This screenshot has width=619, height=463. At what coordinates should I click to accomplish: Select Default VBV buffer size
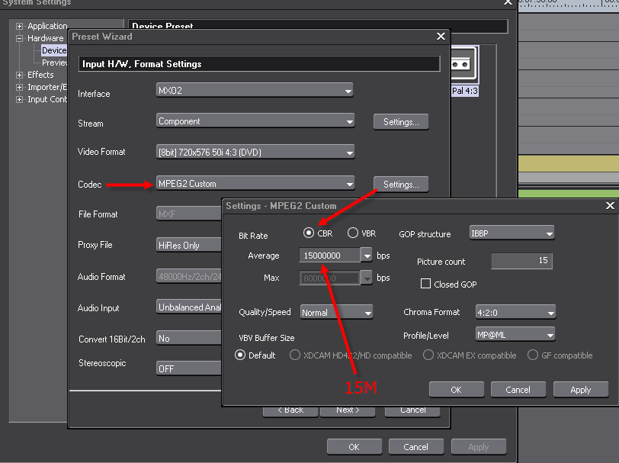coord(240,355)
